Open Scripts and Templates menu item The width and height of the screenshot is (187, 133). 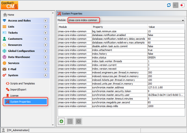(22, 84)
